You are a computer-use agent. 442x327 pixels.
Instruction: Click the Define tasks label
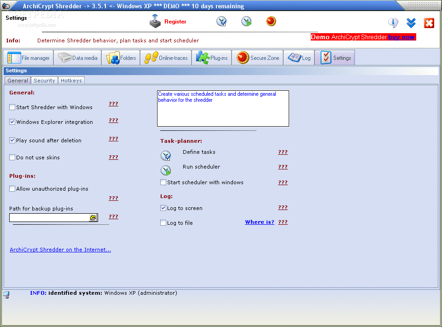199,152
